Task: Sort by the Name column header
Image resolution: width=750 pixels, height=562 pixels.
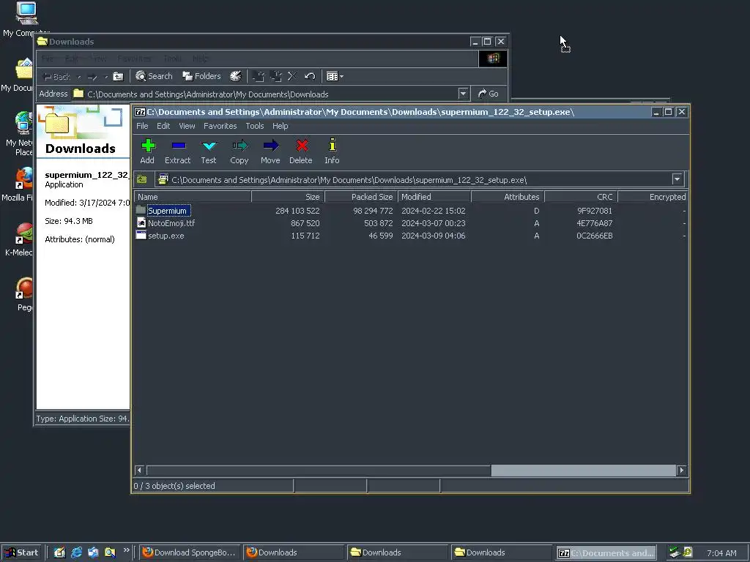Action: point(193,197)
